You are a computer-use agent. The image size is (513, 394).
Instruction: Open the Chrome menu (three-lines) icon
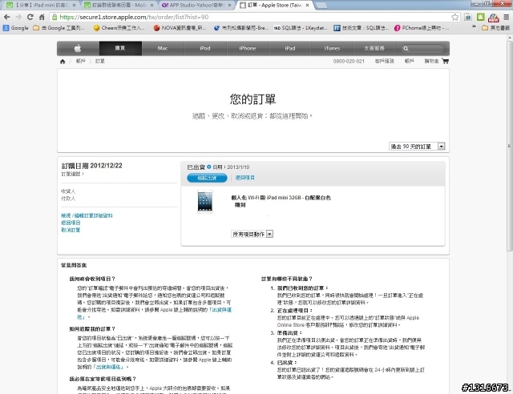(506, 17)
